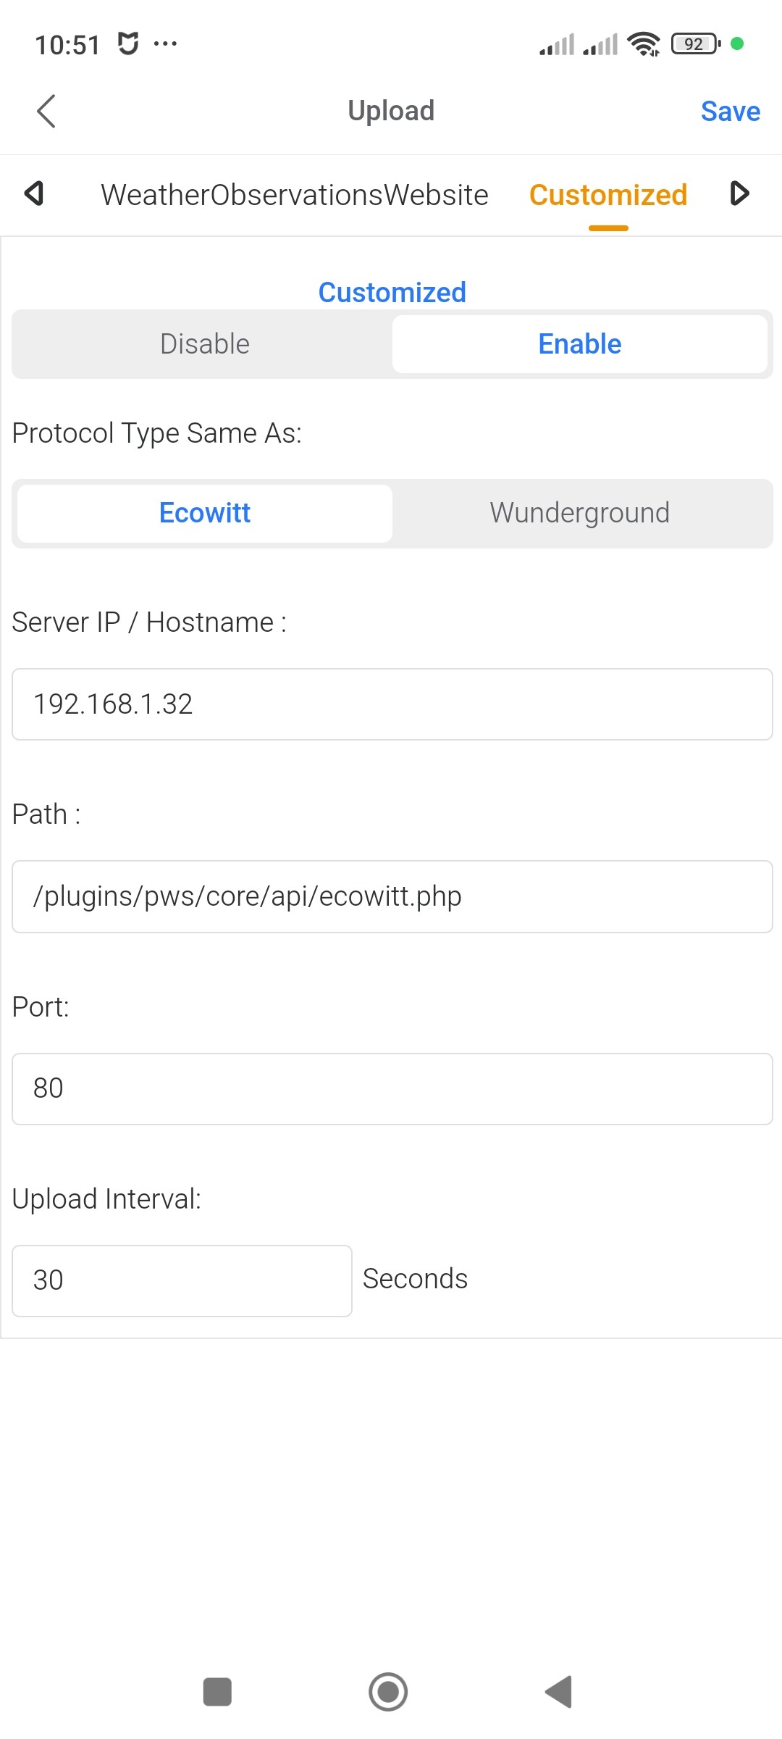Edit the Path input field

coord(392,896)
